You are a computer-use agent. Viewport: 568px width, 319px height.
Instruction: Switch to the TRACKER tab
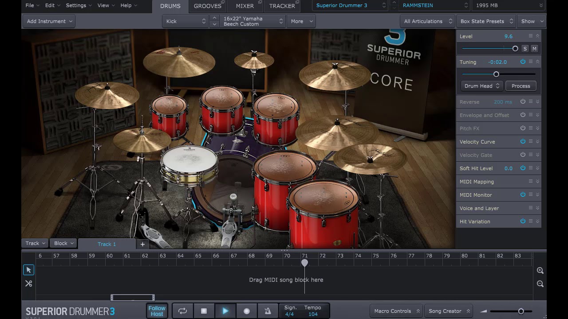pyautogui.click(x=282, y=6)
